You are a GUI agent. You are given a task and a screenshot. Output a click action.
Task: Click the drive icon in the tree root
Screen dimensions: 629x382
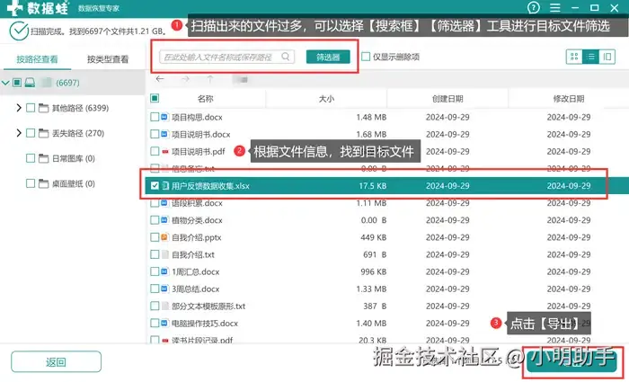(30, 83)
